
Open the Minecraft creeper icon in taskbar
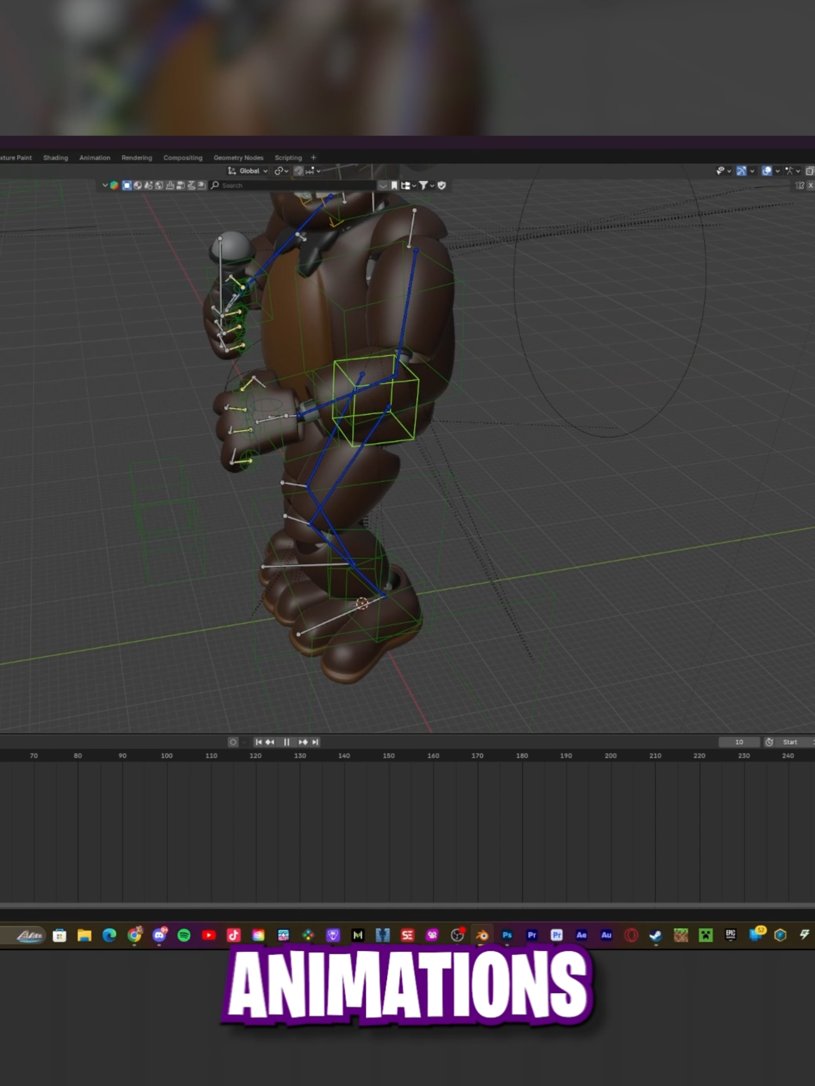click(x=706, y=935)
